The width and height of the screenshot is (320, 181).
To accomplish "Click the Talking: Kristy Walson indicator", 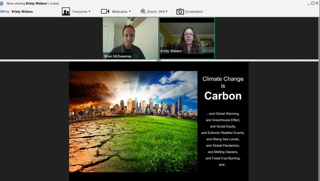I will click(16, 12).
